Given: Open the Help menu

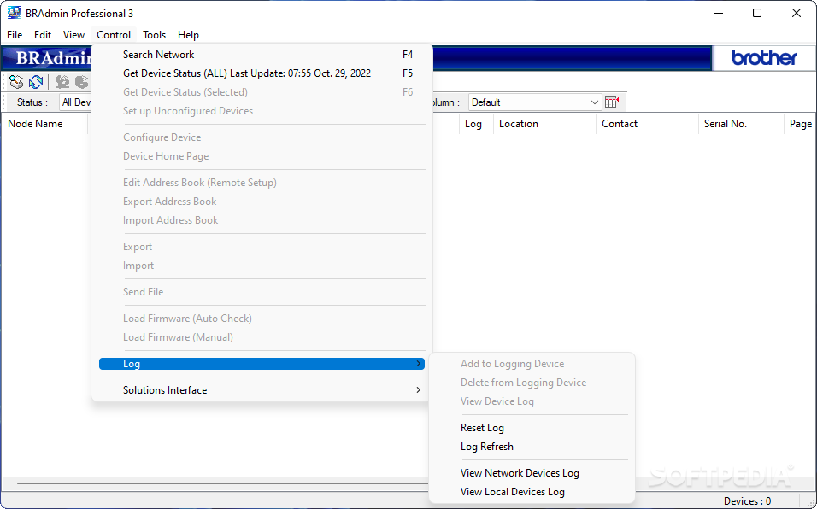Looking at the screenshot, I should click(188, 35).
